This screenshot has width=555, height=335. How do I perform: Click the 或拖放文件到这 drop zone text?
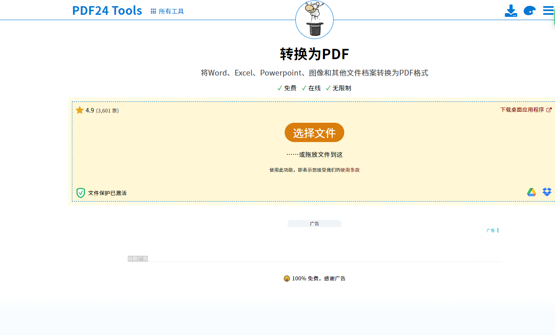315,155
